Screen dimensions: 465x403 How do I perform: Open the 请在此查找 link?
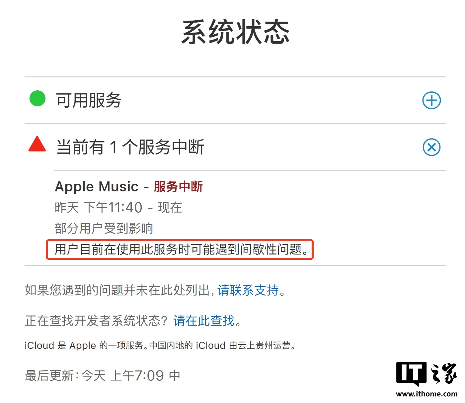click(204, 321)
